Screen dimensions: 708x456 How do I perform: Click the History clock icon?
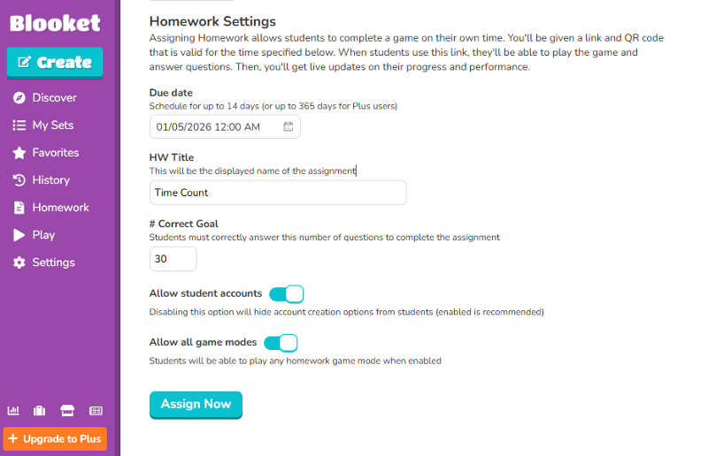point(19,180)
